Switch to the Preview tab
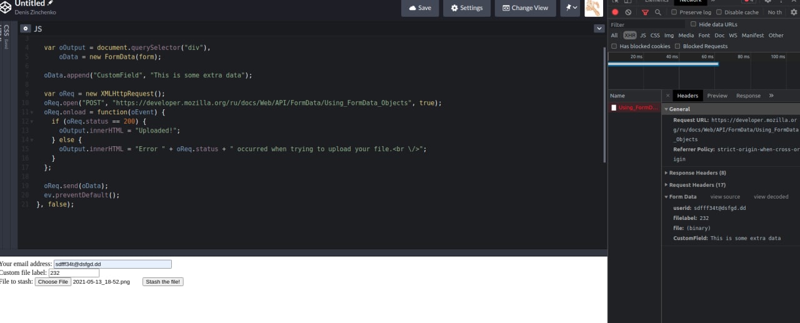800x323 pixels. (717, 96)
